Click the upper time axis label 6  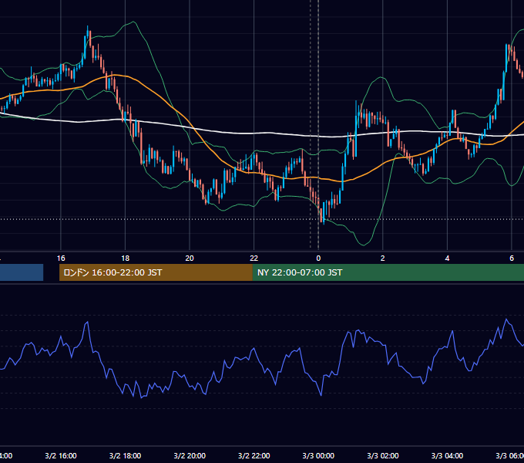coord(512,259)
